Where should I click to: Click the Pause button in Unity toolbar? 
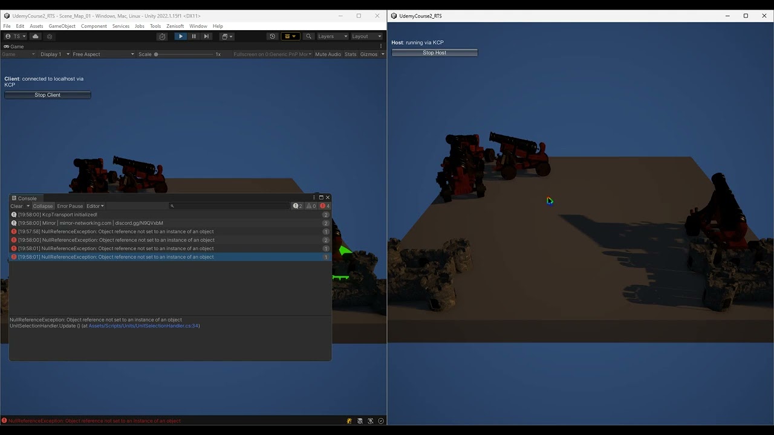[193, 36]
